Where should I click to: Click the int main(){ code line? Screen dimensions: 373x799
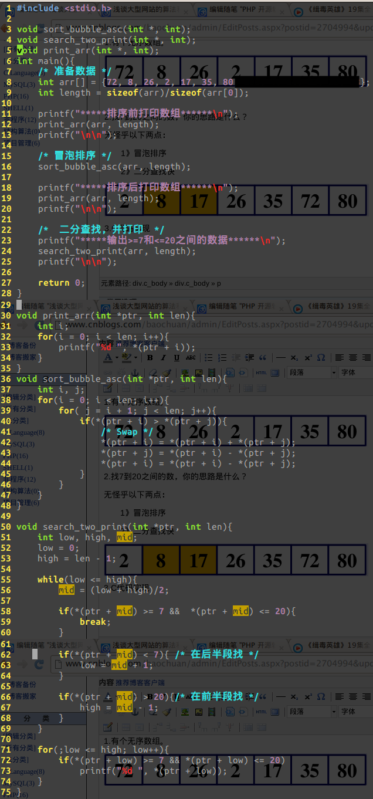click(46, 61)
